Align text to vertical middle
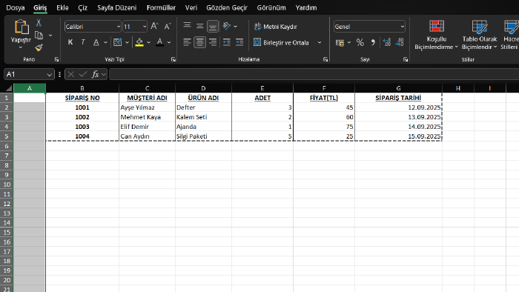This screenshot has width=519, height=292. 199,26
